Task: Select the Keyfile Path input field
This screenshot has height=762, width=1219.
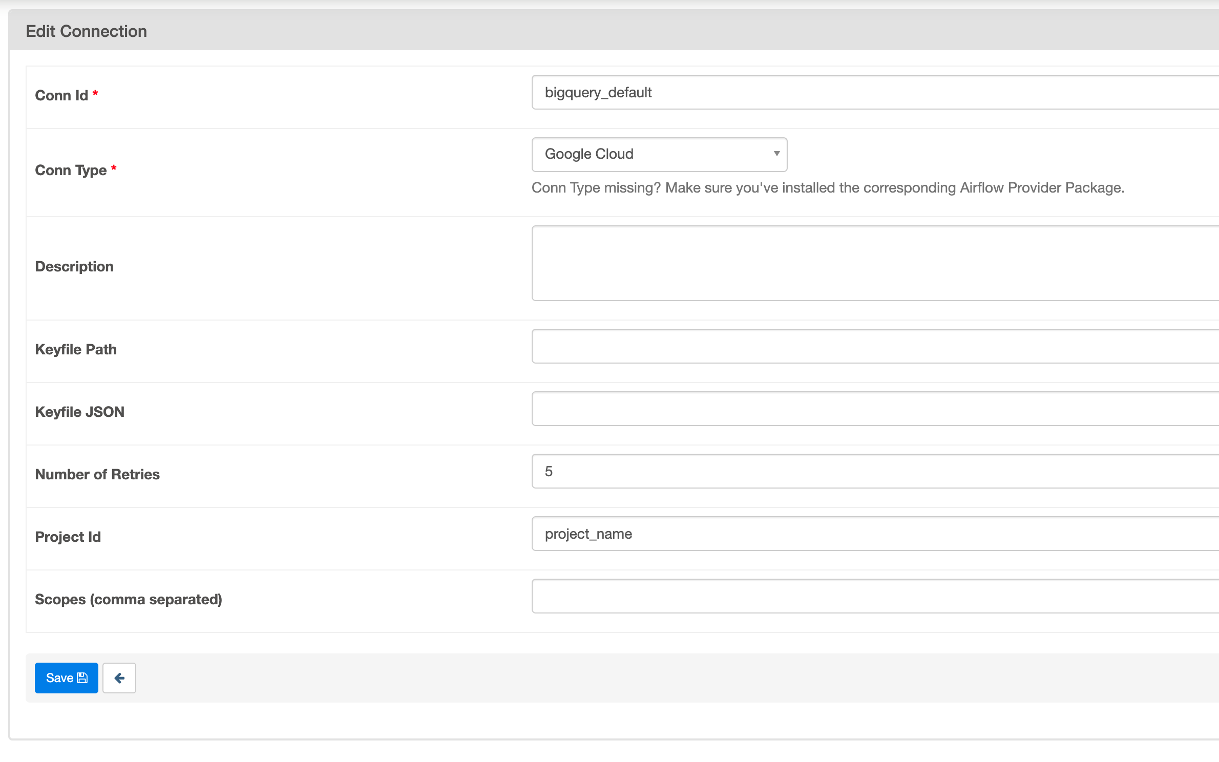Action: click(x=875, y=346)
